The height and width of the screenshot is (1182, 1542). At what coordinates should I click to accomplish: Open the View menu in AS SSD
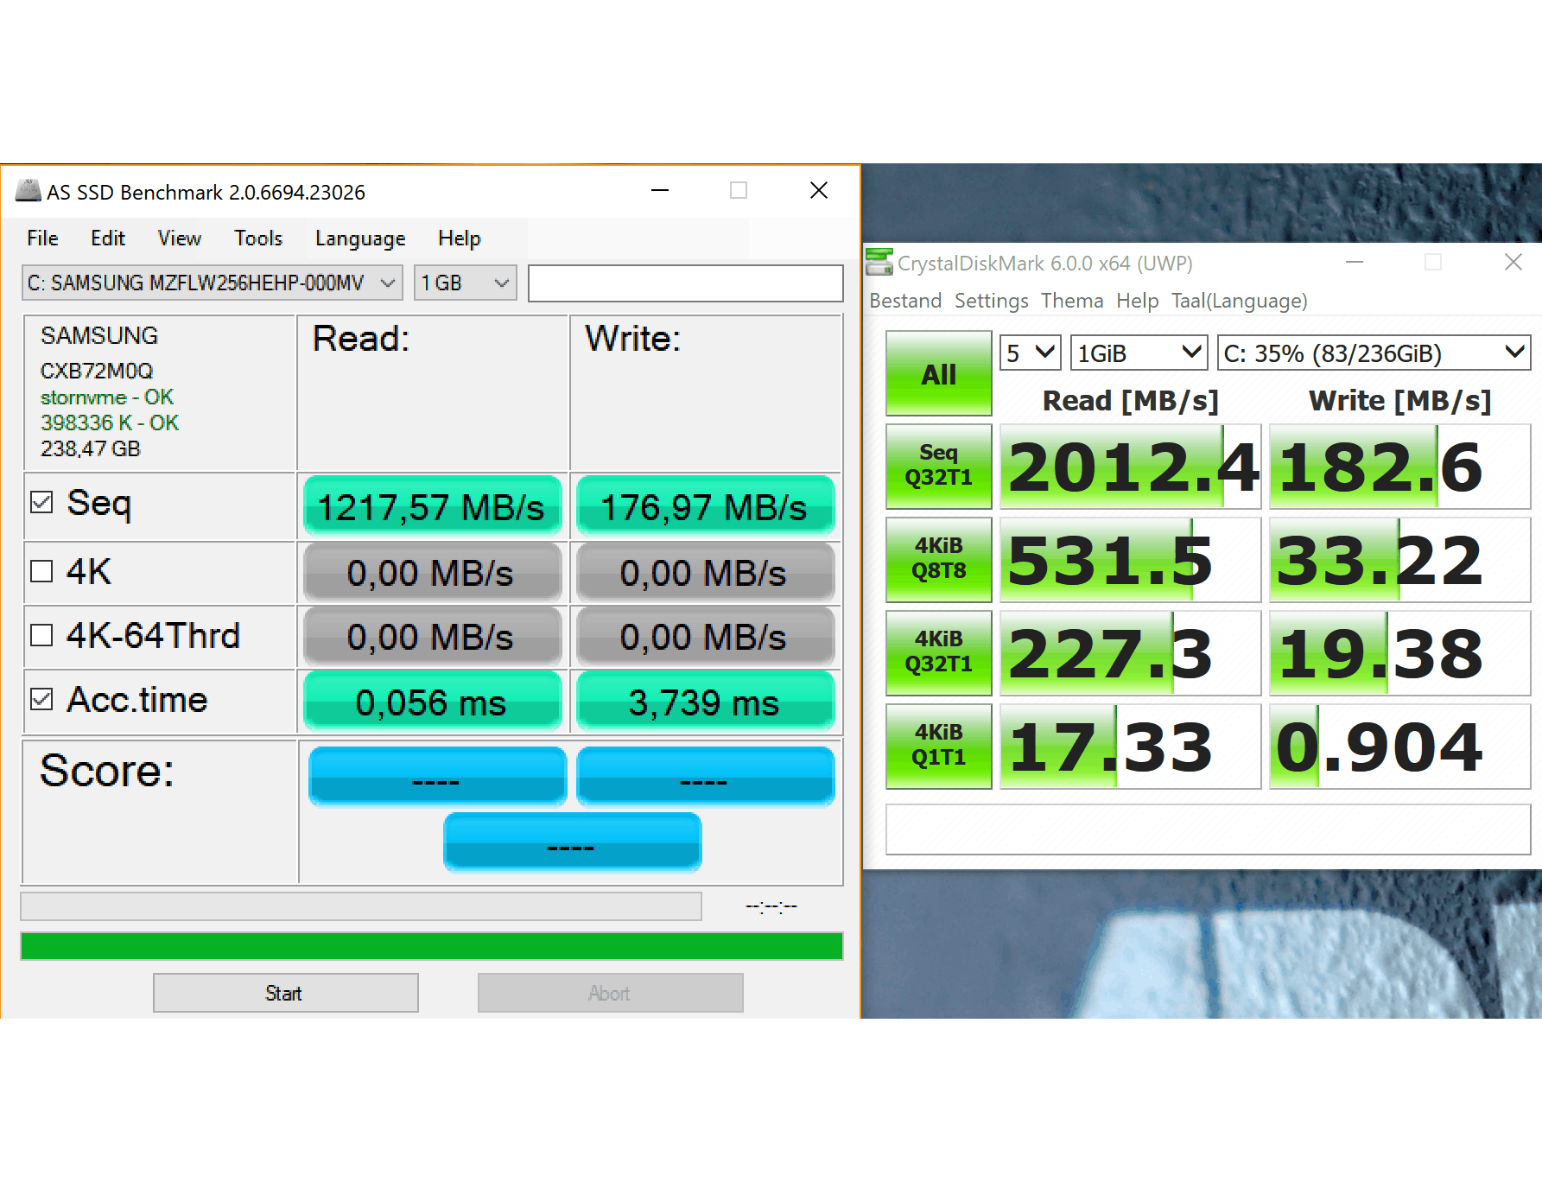pyautogui.click(x=180, y=238)
